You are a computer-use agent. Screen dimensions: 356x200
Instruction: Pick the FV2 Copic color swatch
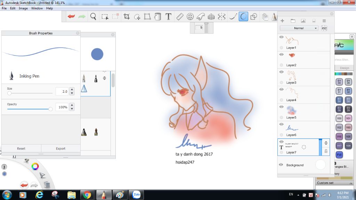pyautogui.click(x=339, y=155)
